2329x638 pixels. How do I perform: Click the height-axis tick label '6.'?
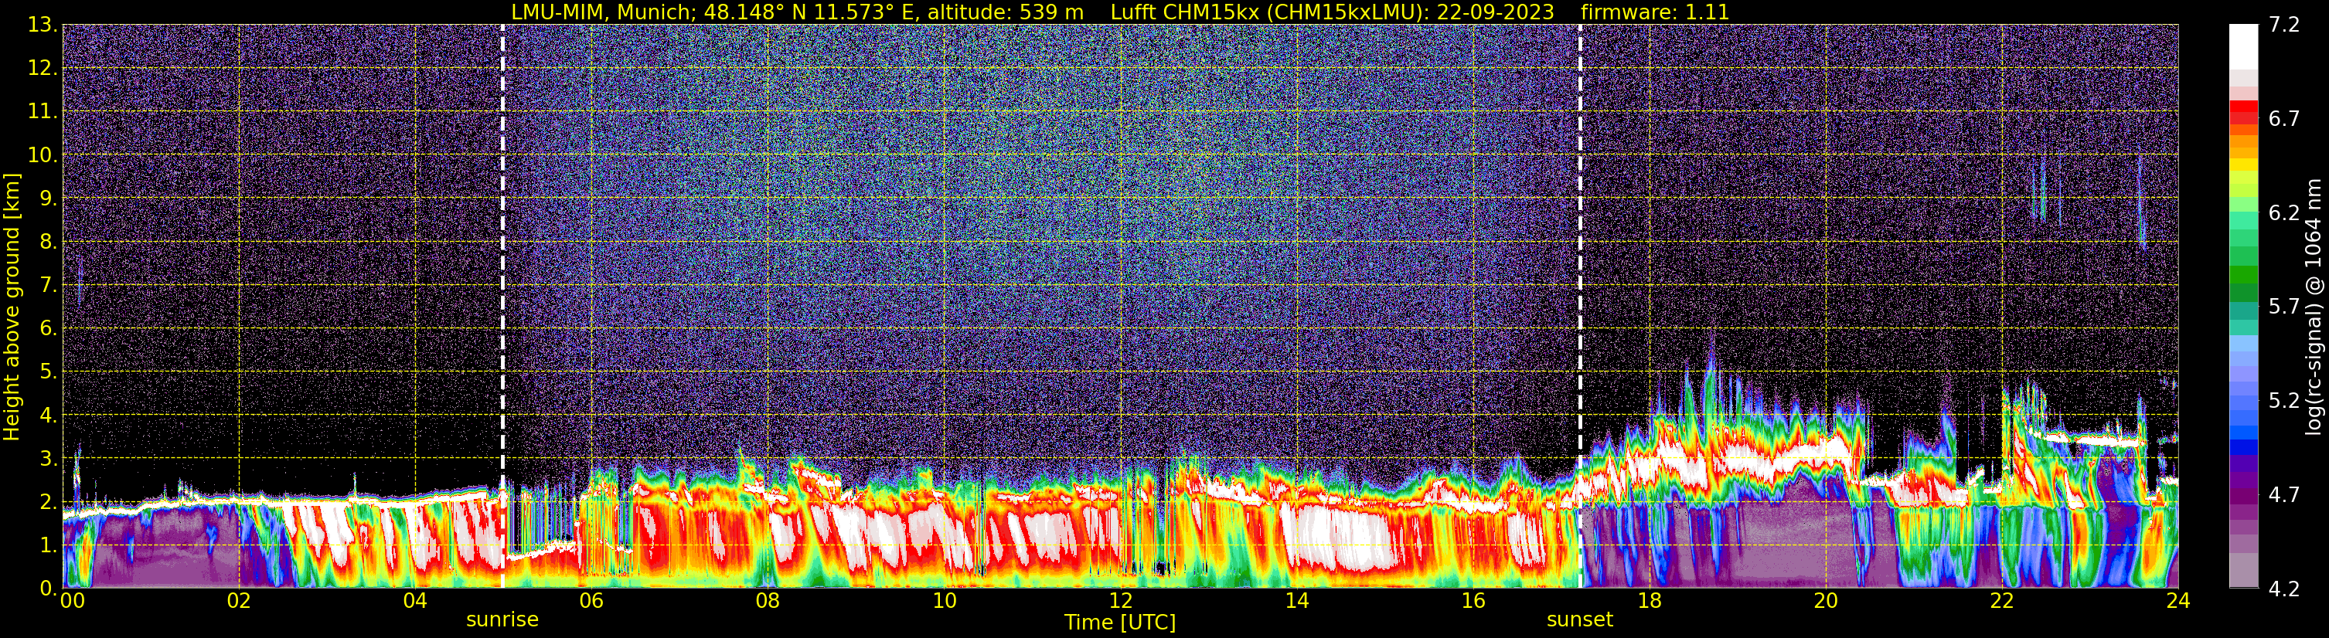click(48, 329)
